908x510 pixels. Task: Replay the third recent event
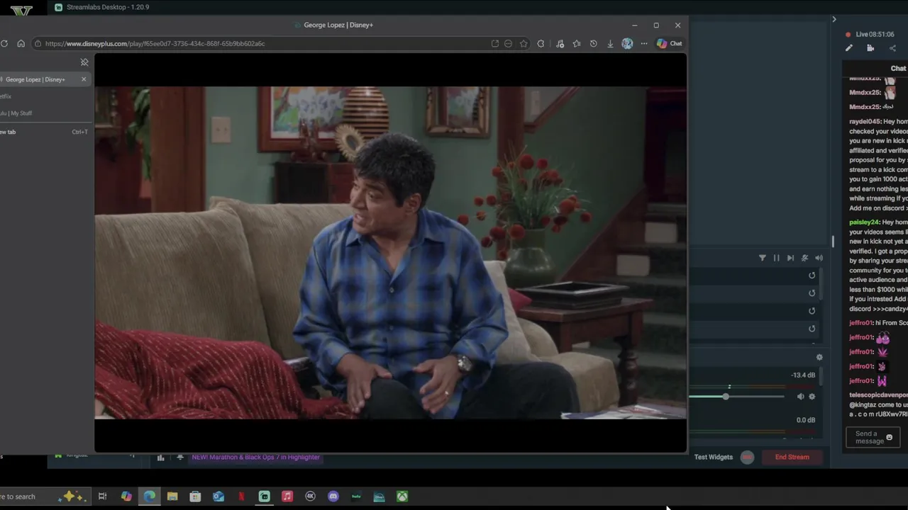click(x=812, y=311)
